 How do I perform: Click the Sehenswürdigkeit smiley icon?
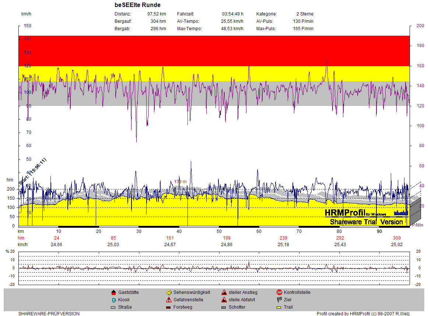tap(169, 292)
